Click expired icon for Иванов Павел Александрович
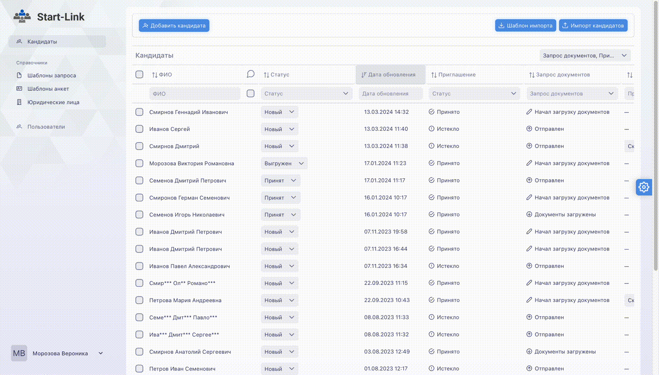The width and height of the screenshot is (659, 375). 431,266
